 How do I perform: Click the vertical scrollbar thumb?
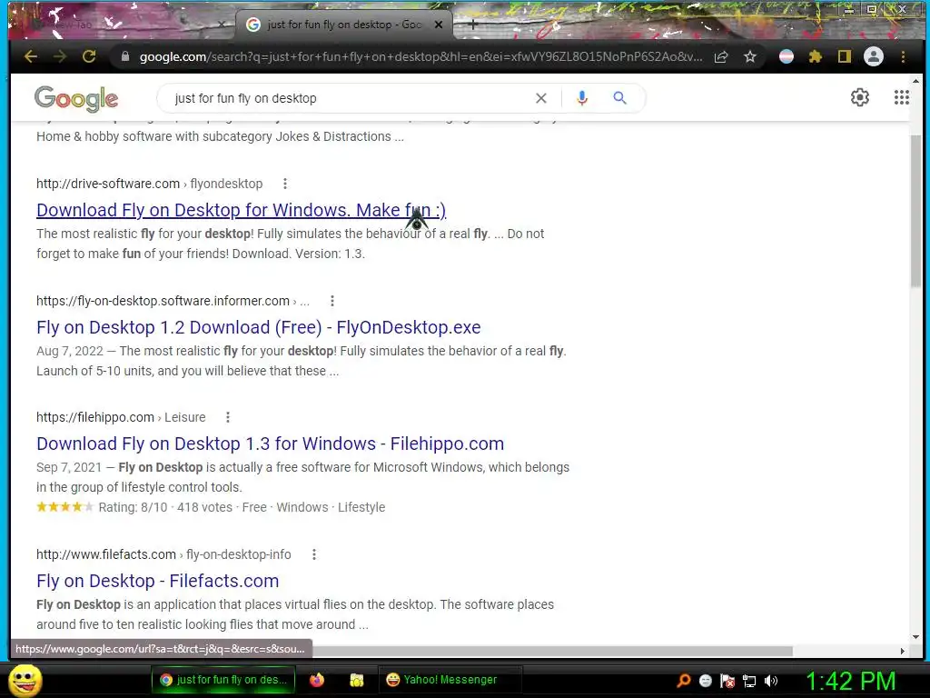click(915, 211)
